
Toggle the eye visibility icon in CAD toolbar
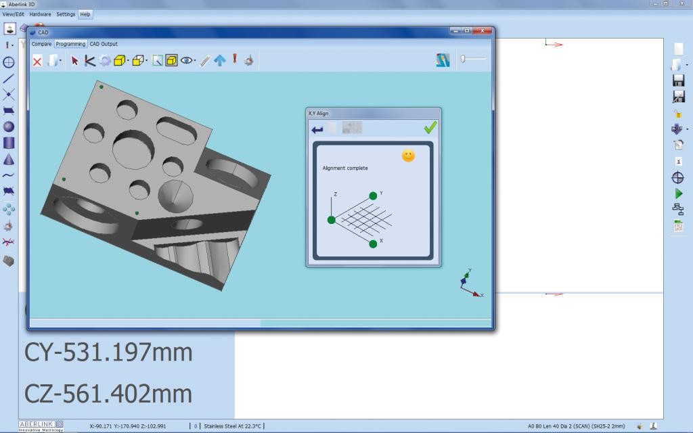click(x=187, y=60)
